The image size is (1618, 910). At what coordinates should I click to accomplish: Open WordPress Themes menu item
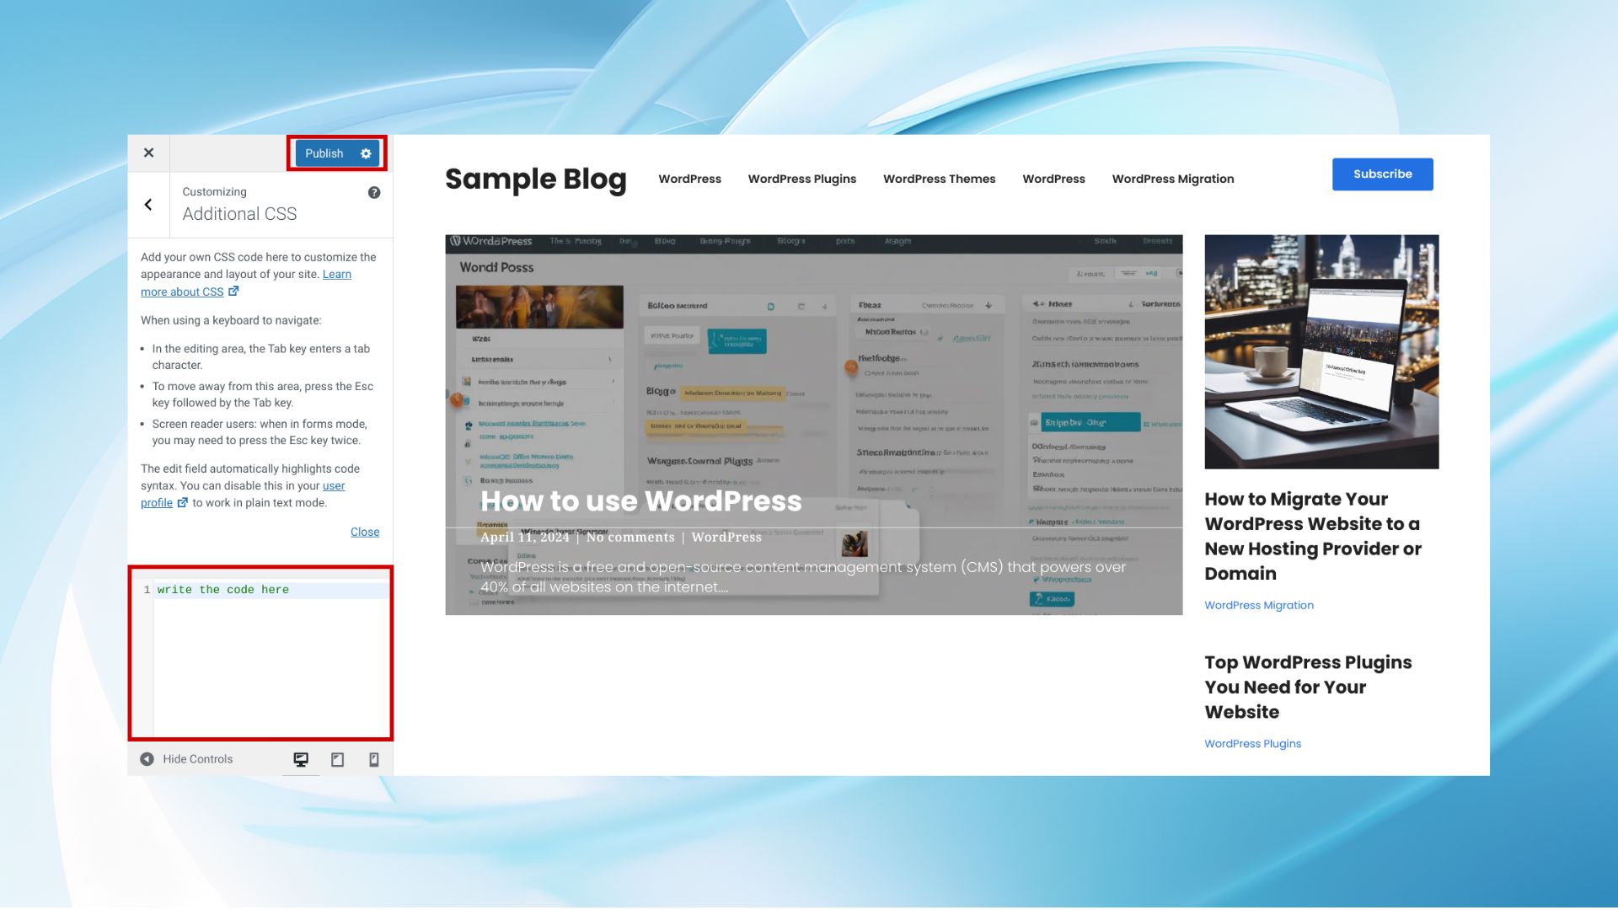(939, 179)
